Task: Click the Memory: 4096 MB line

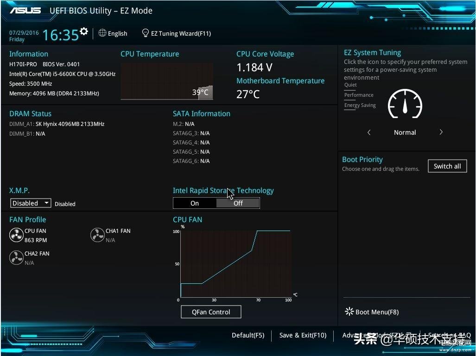Action: tap(54, 94)
